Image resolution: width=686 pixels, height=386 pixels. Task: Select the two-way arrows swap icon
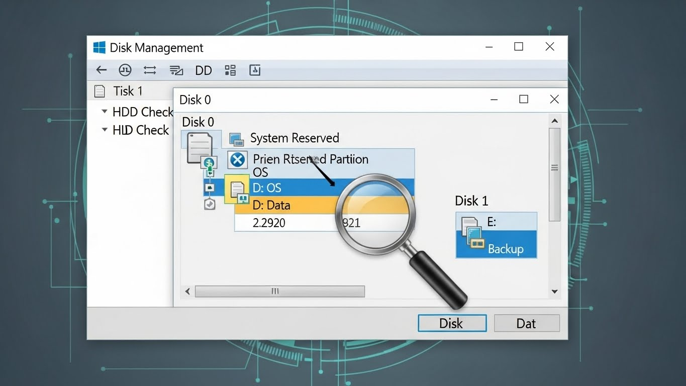149,70
